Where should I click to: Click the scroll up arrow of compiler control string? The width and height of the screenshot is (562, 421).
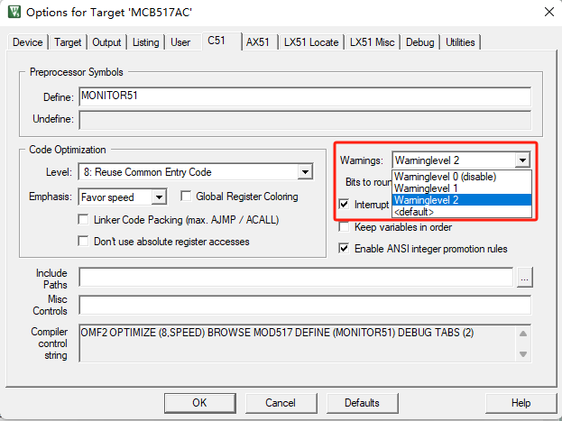(523, 332)
